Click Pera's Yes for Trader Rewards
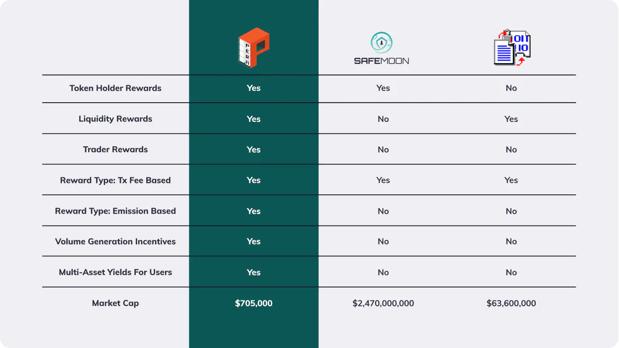 point(254,150)
